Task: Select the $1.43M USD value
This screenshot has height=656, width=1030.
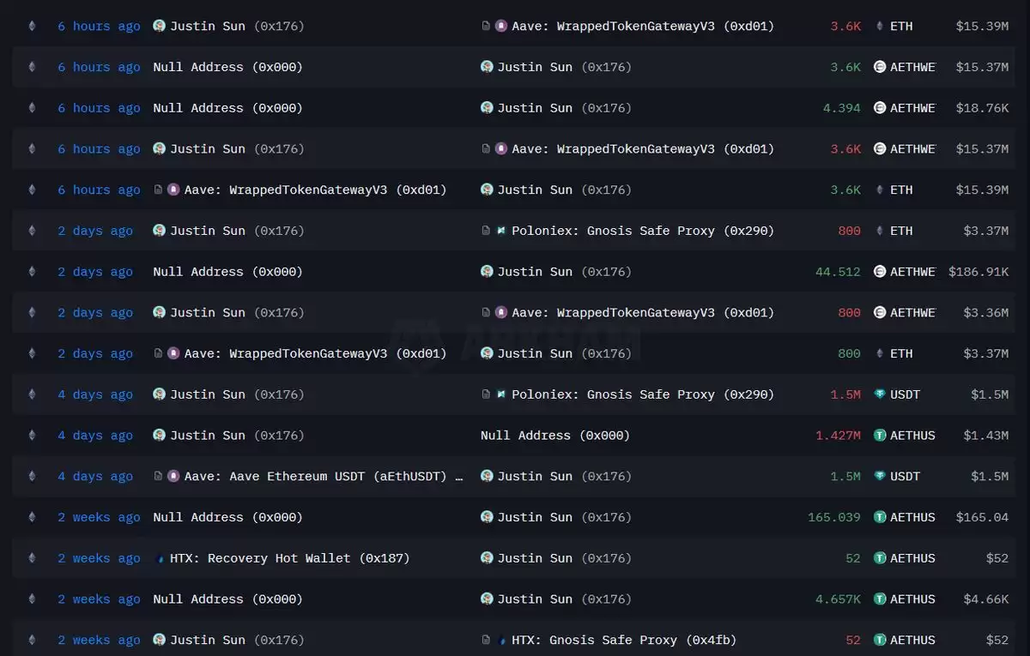Action: click(986, 436)
